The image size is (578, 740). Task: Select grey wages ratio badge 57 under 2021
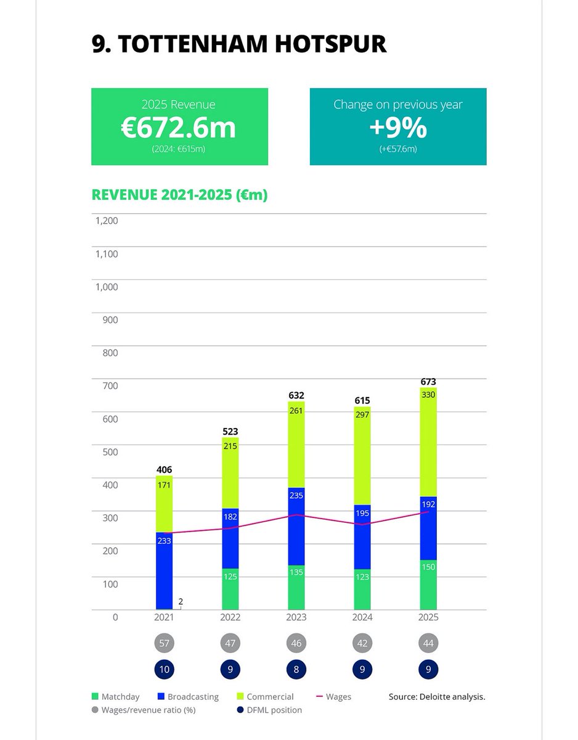tap(164, 643)
